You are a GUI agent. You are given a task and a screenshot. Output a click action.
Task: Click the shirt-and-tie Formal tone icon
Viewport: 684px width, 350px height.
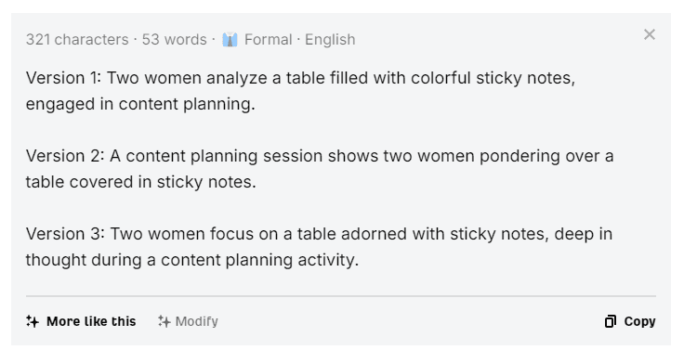(230, 39)
